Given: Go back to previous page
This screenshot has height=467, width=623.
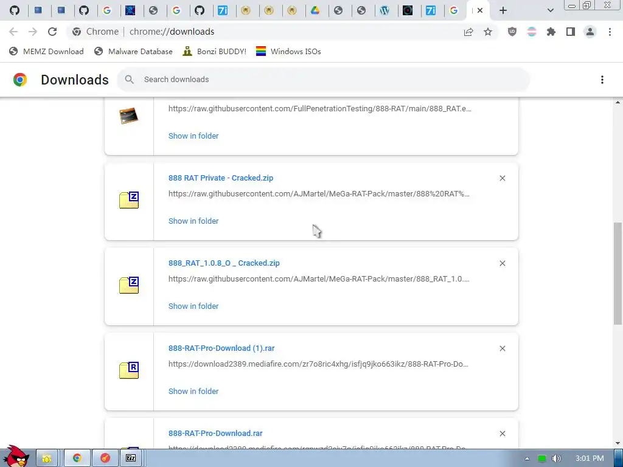Looking at the screenshot, I should [13, 32].
